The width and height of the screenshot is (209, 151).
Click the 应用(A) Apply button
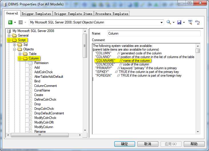(171, 144)
